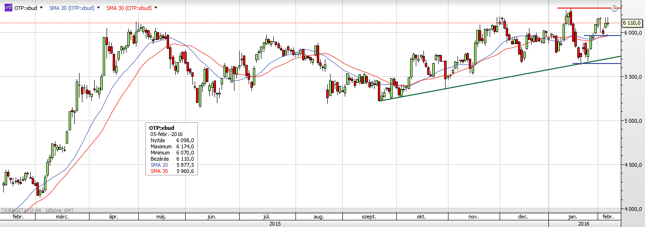Screen dimensions: 645x227
Task: Click the 6 000,0 price axis label
Action: coord(632,33)
